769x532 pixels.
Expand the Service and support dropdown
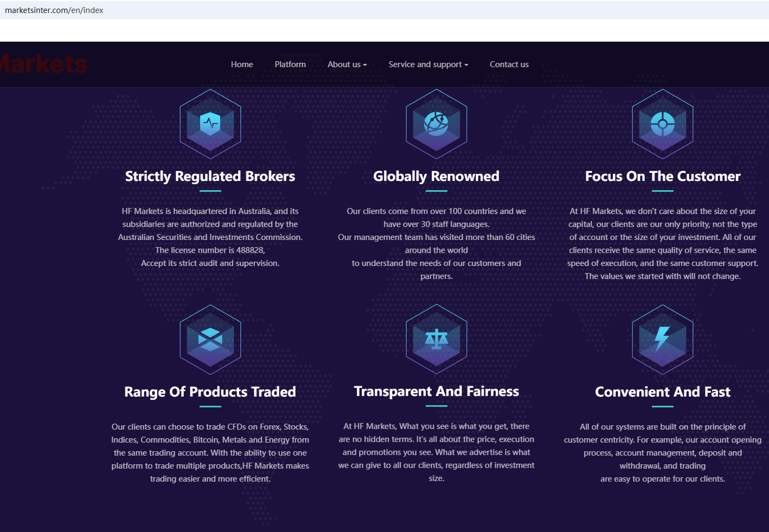tap(428, 64)
